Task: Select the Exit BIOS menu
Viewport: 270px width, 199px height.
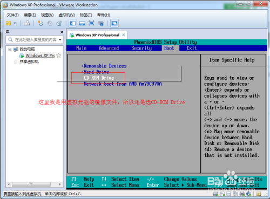Action: (x=192, y=48)
